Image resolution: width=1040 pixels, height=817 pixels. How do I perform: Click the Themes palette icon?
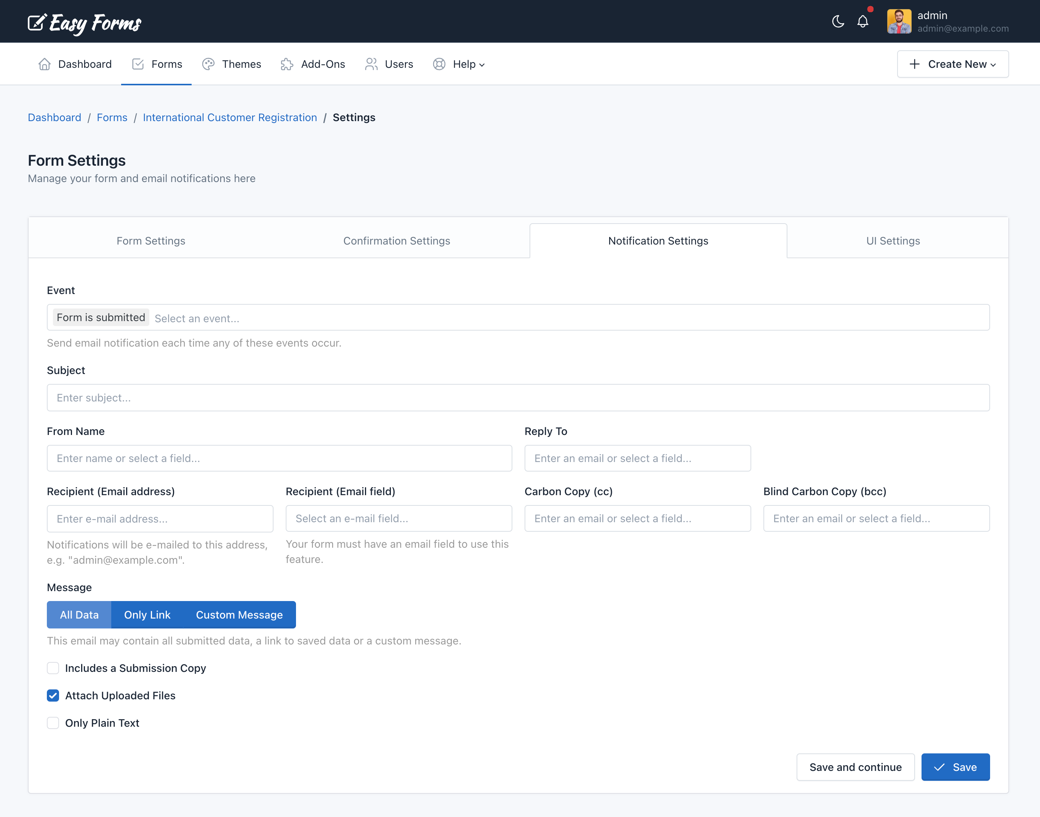coord(208,64)
